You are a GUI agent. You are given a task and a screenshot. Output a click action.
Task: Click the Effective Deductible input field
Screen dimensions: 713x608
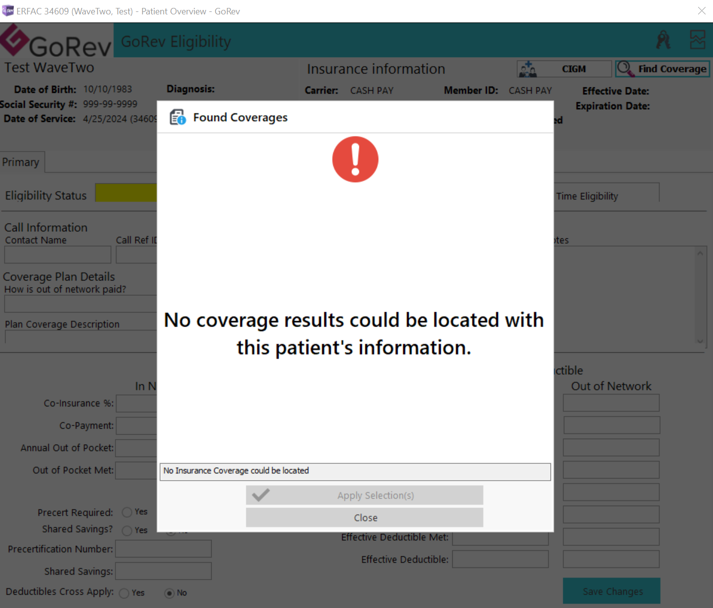[500, 559]
